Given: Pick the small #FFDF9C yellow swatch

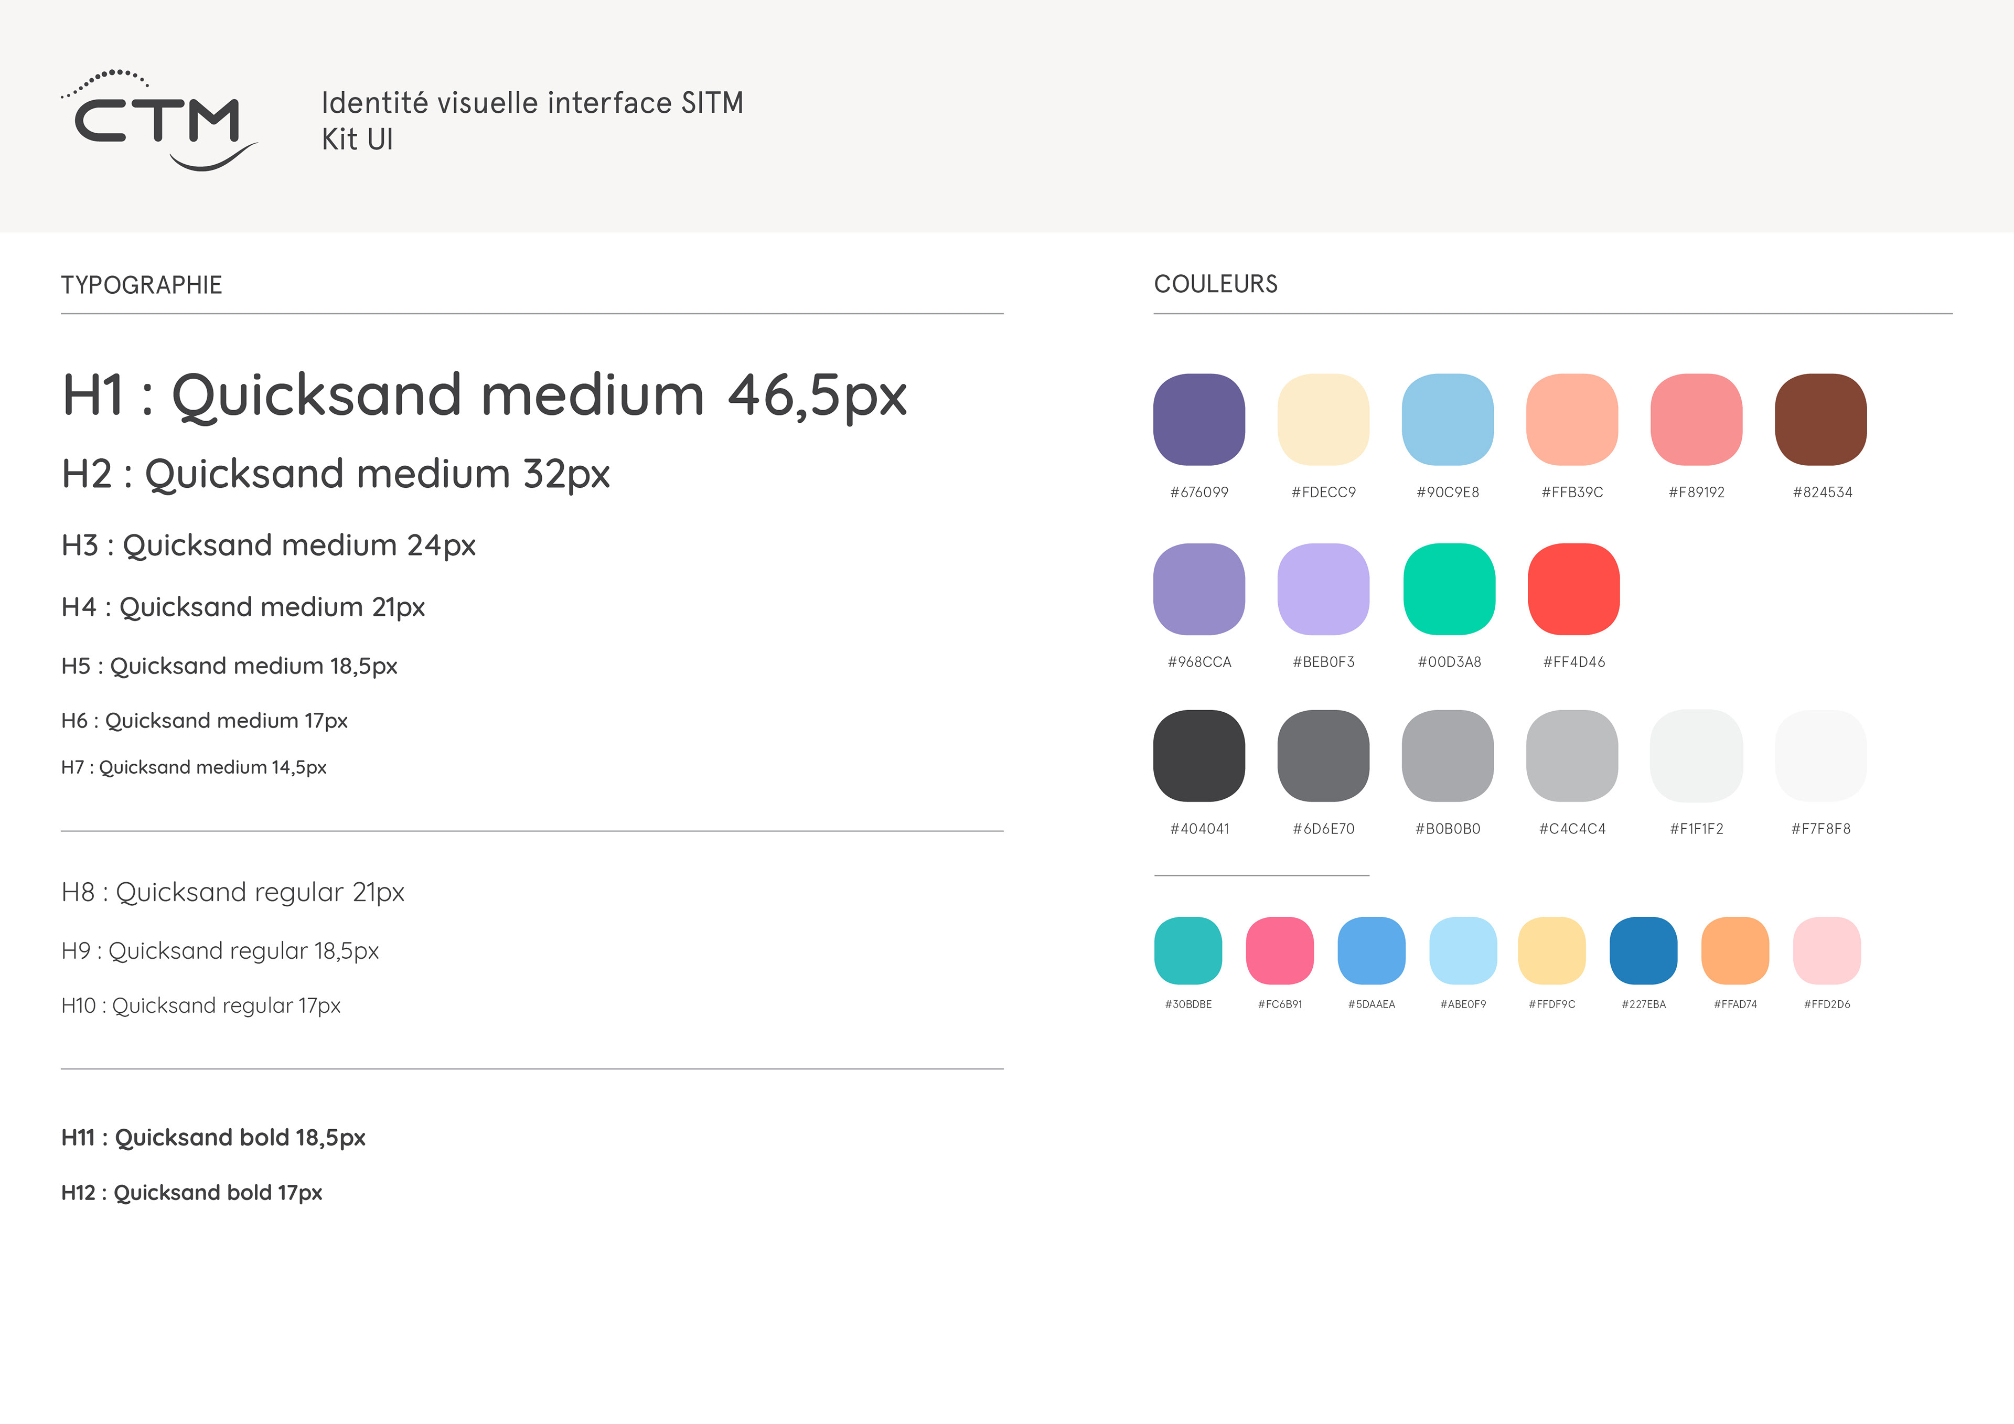Looking at the screenshot, I should [1552, 951].
